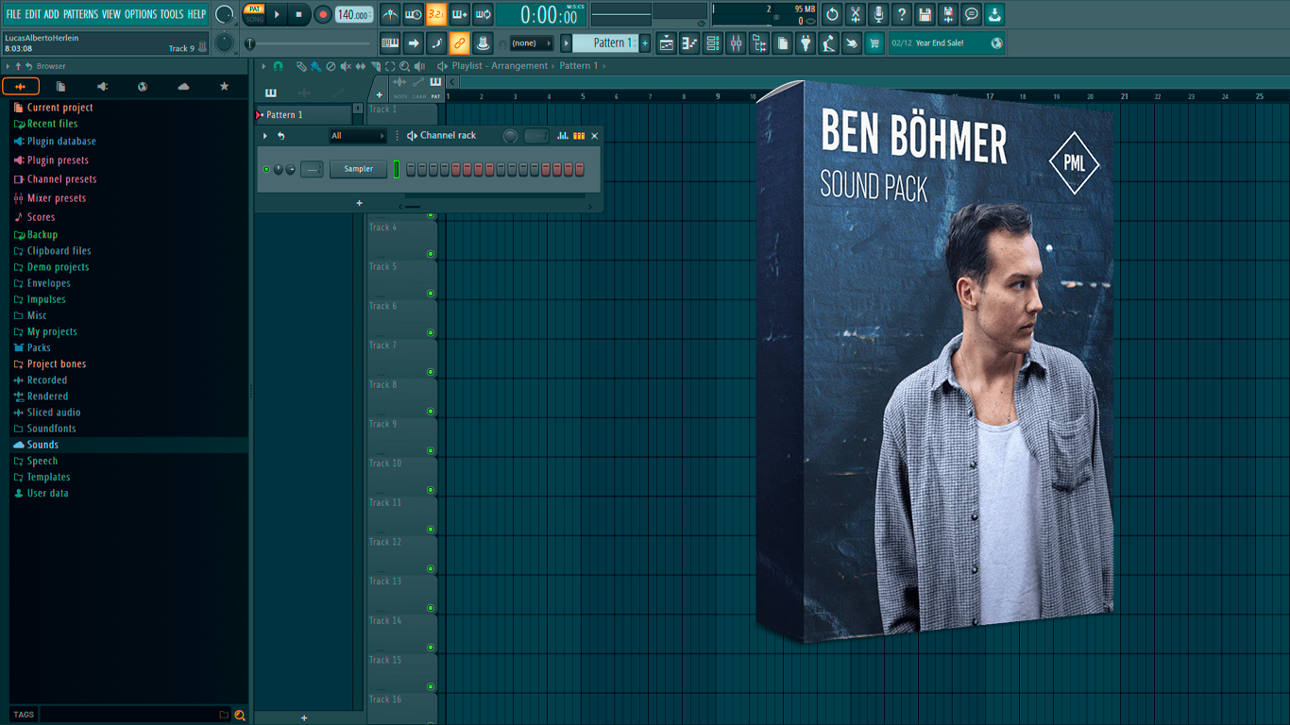Toggle loop recording icon
The height and width of the screenshot is (725, 1290).
(x=483, y=14)
